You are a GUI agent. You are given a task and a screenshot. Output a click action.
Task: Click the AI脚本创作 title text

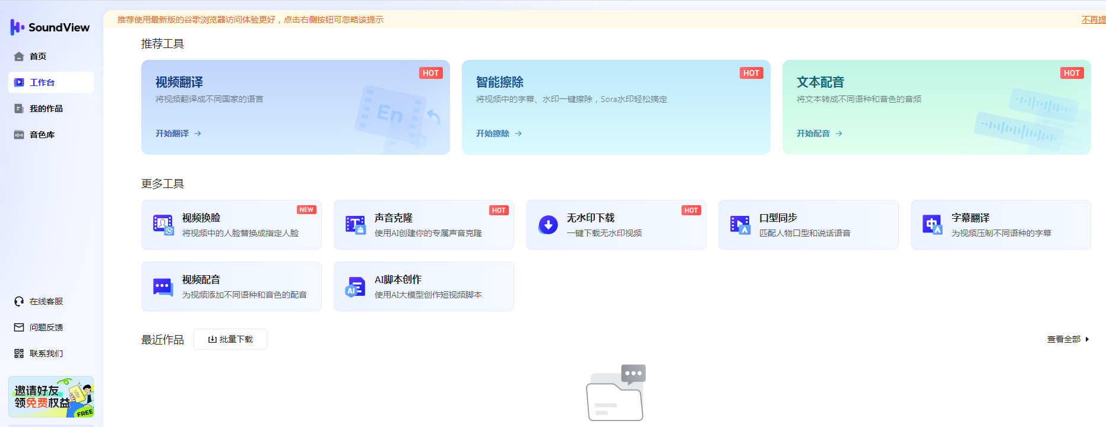point(398,279)
